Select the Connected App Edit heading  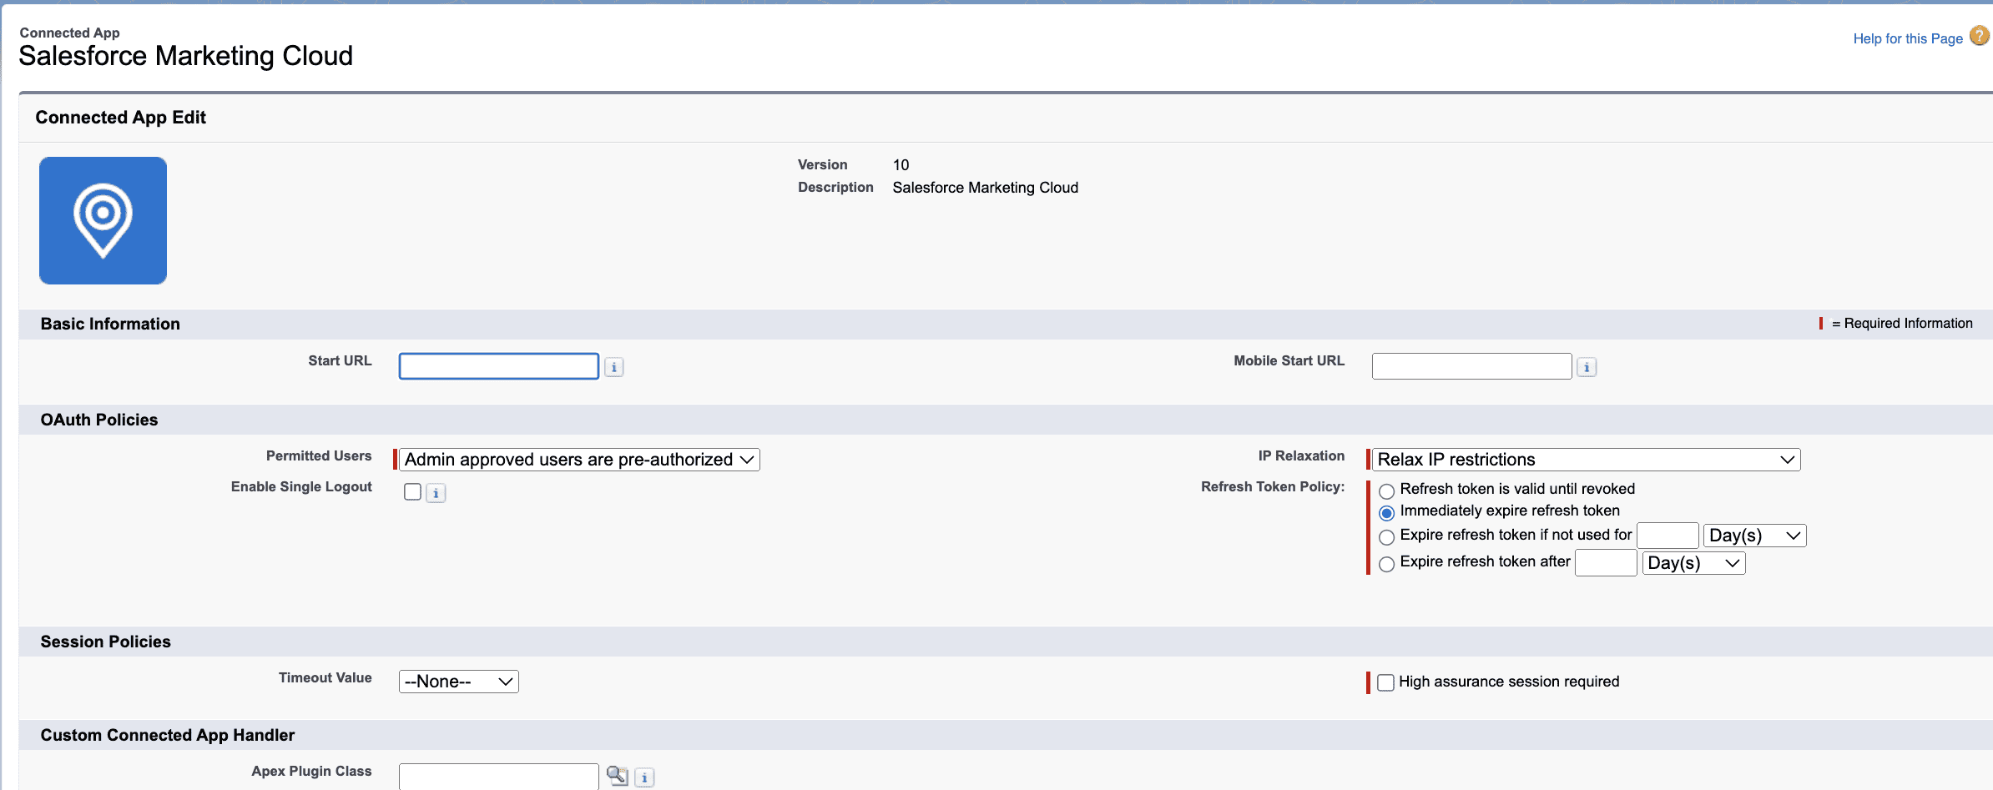[x=120, y=118]
